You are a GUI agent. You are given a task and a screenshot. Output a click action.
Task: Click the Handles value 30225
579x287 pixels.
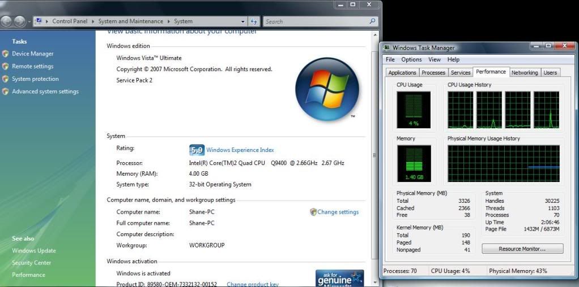[552, 201]
